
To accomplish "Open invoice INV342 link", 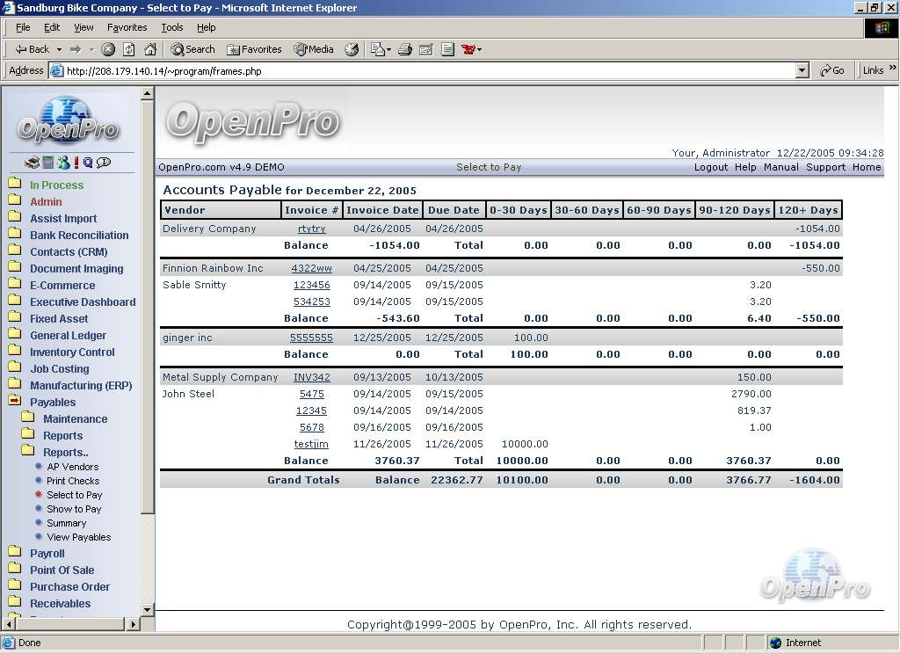I will [x=312, y=377].
